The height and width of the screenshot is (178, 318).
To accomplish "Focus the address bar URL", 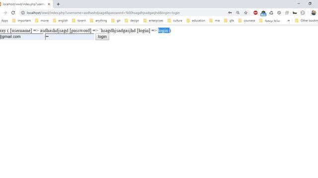I will pos(103,13).
